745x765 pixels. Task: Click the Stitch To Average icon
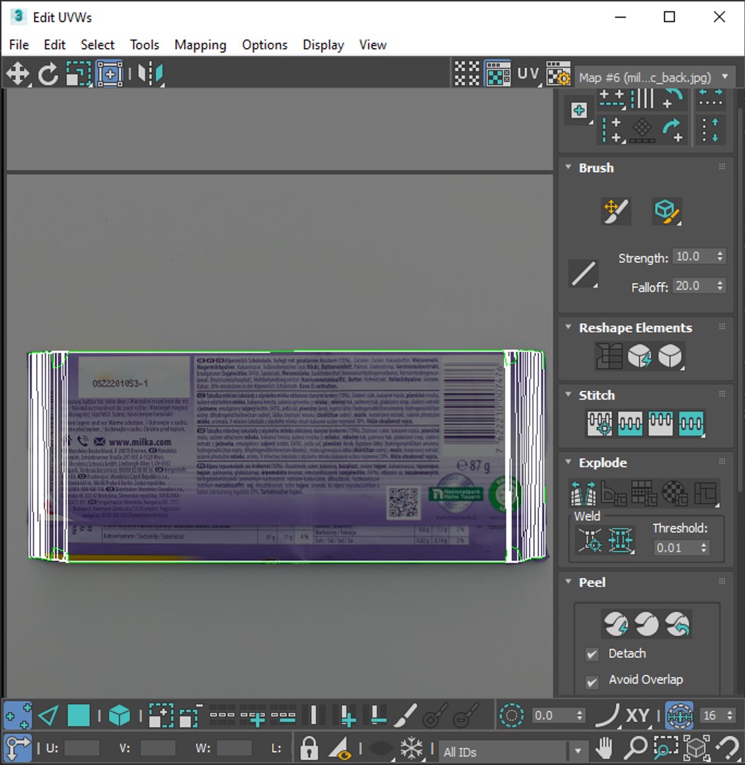[x=630, y=424]
